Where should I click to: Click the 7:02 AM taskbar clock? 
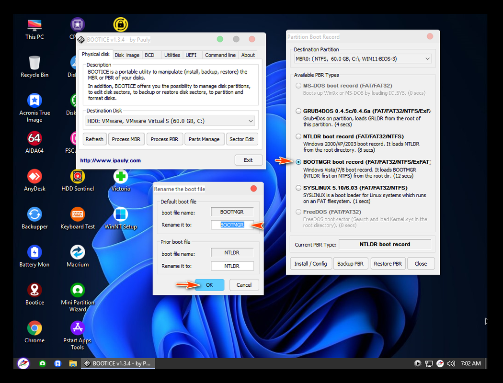pos(470,363)
